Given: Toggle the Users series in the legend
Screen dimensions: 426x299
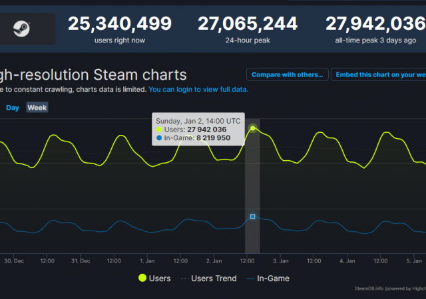Looking at the screenshot, I should coord(154,278).
